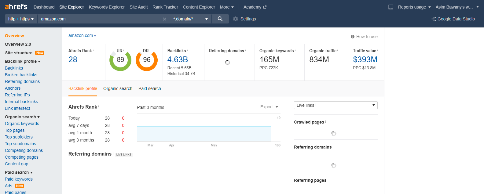Open Dashboard in the top menu
Image resolution: width=484 pixels, height=194 pixels.
(44, 7)
